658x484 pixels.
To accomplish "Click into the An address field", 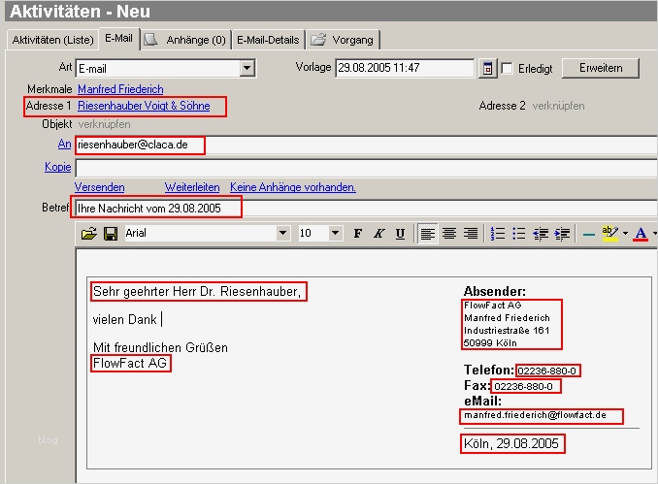I will click(366, 145).
